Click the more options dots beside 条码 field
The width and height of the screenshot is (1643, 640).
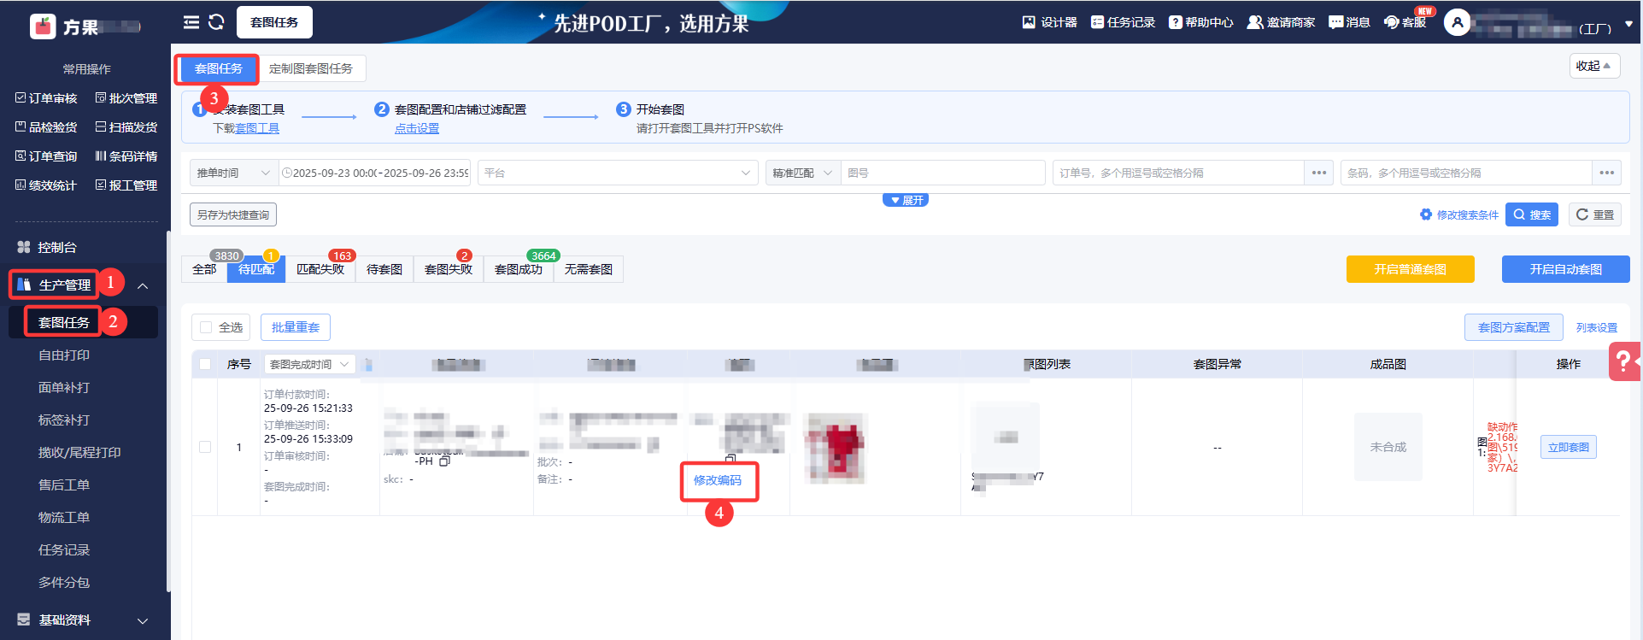[1607, 173]
